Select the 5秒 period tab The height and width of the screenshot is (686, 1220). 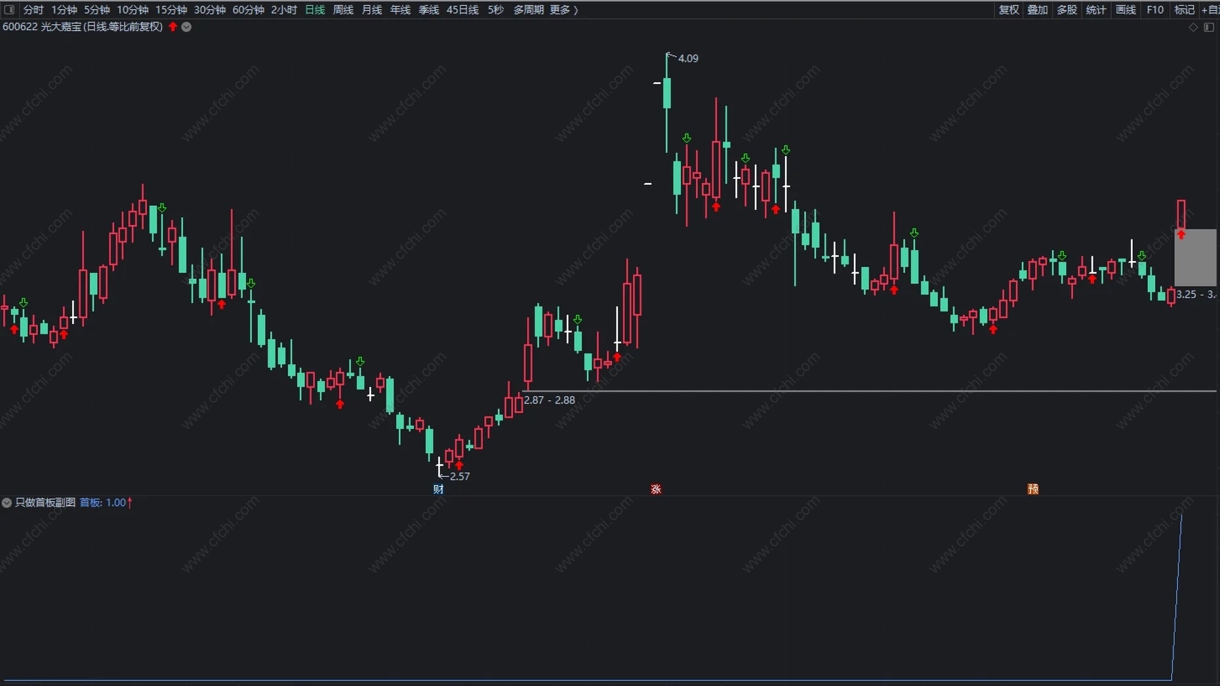[496, 10]
